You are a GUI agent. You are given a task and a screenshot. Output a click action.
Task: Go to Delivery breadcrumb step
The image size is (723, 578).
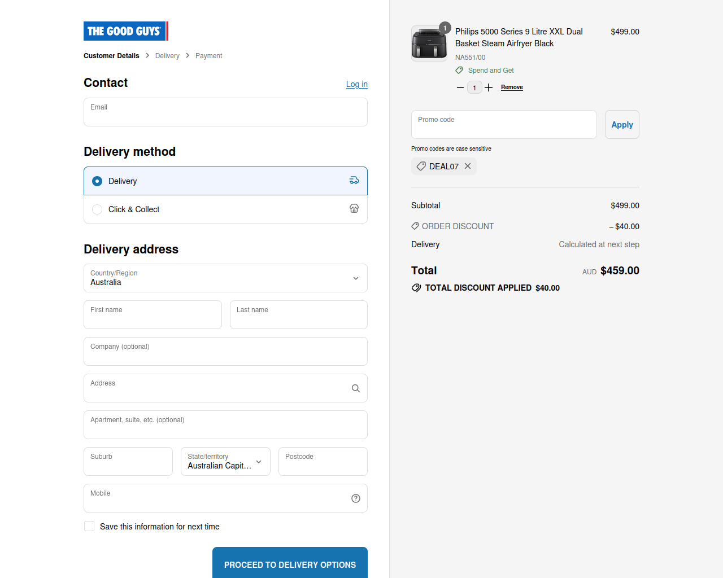pos(167,56)
